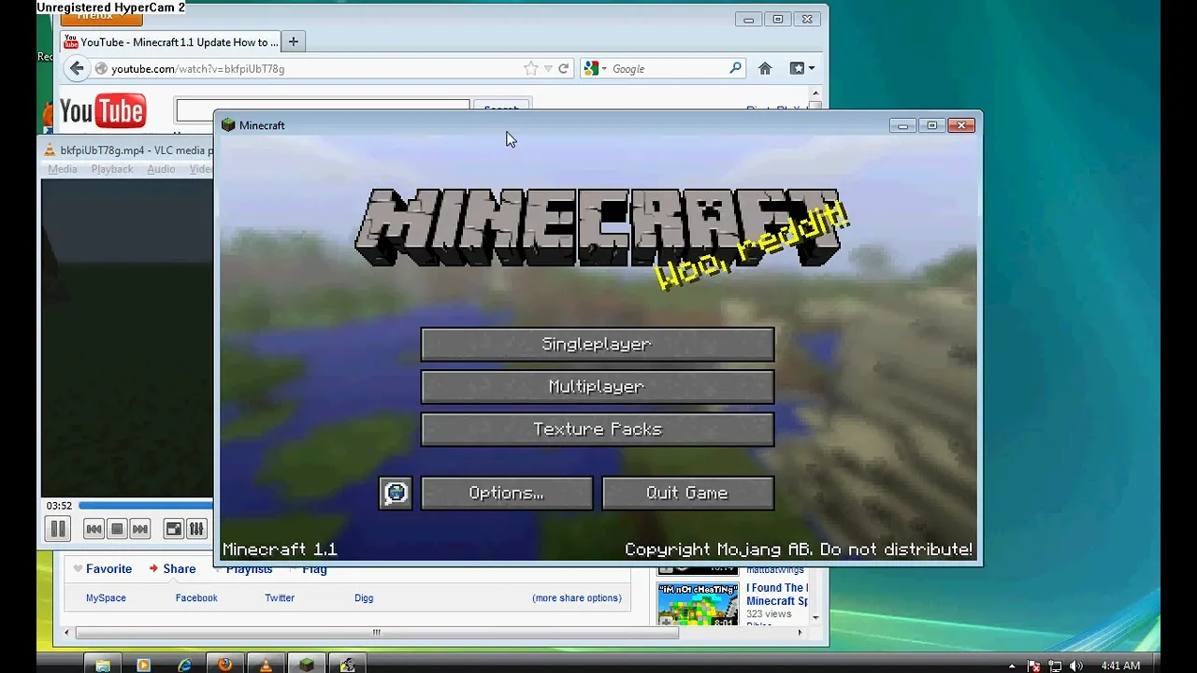This screenshot has height=673, width=1197.
Task: Toggle VLC fullscreen video mode
Action: click(x=173, y=529)
